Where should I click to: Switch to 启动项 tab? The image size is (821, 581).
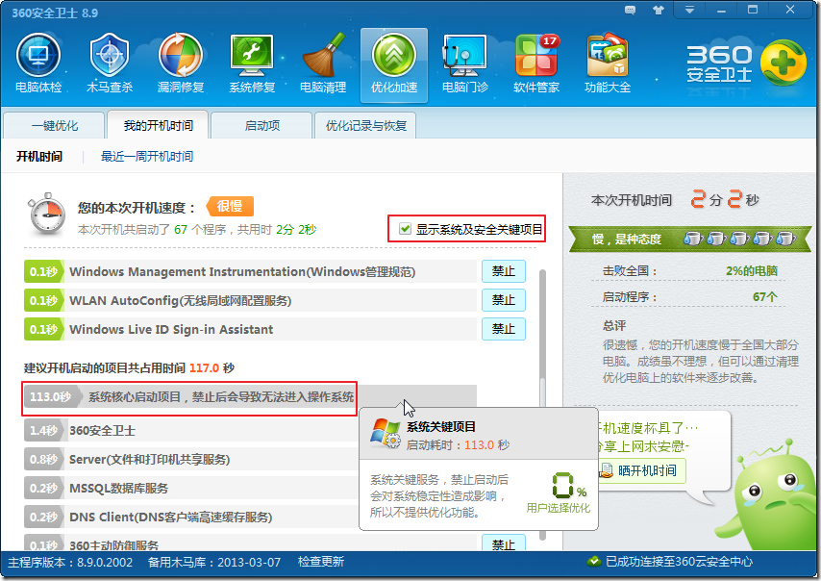[x=261, y=126]
